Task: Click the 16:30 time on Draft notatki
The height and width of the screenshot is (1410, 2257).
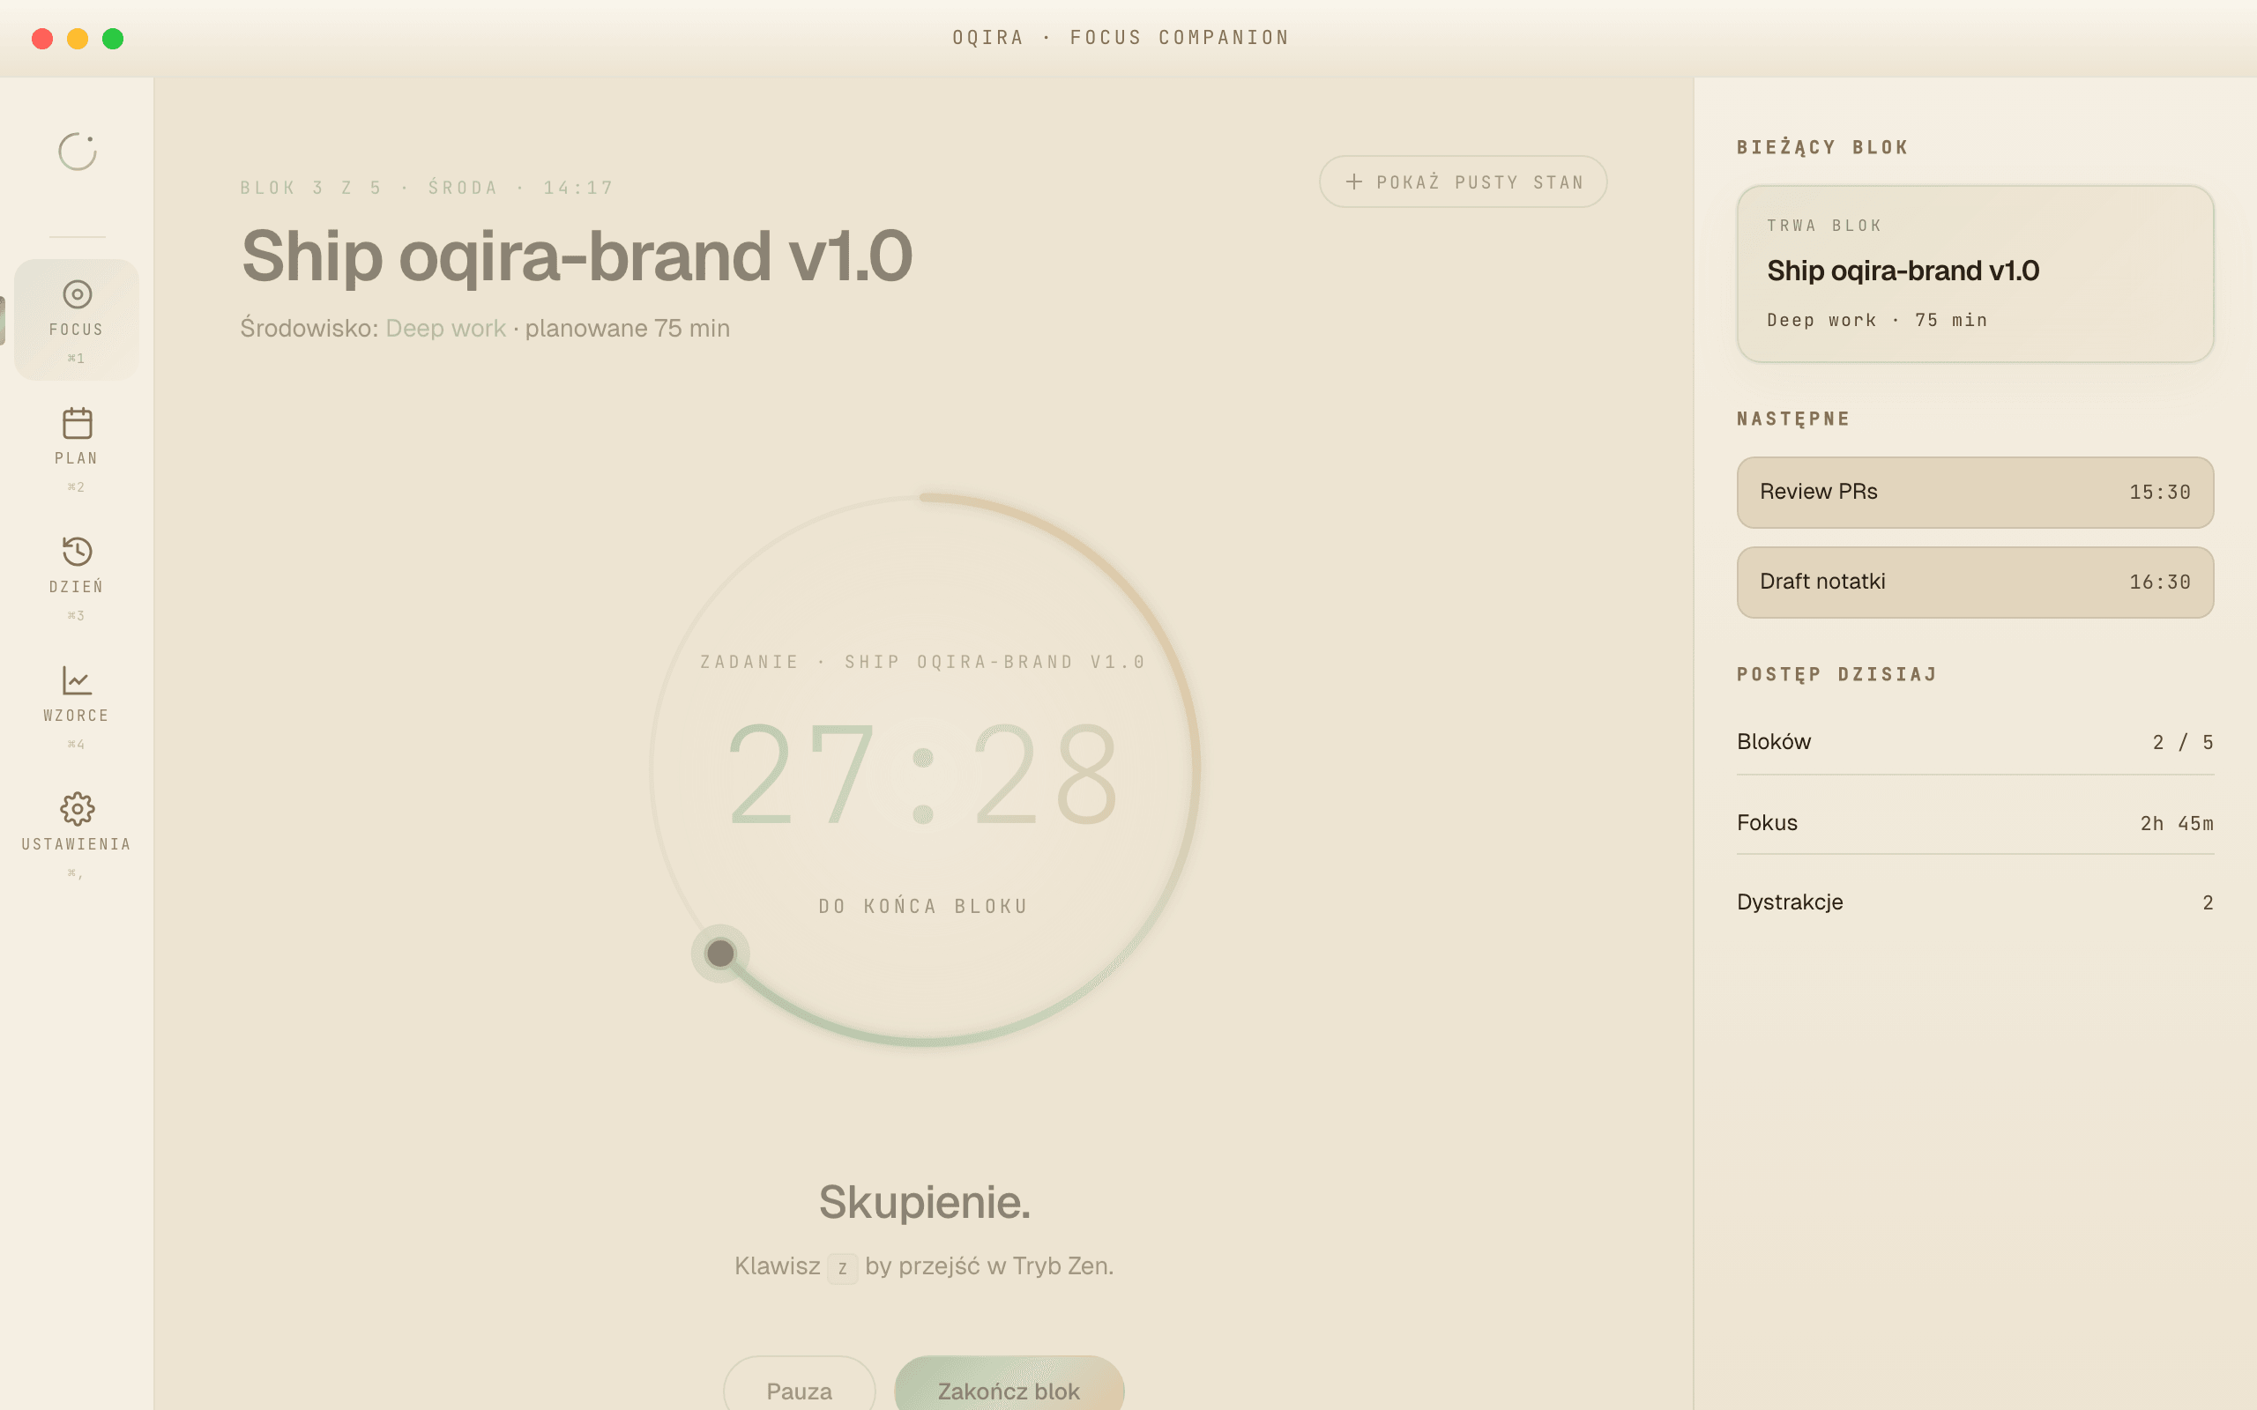Action: tap(2159, 582)
